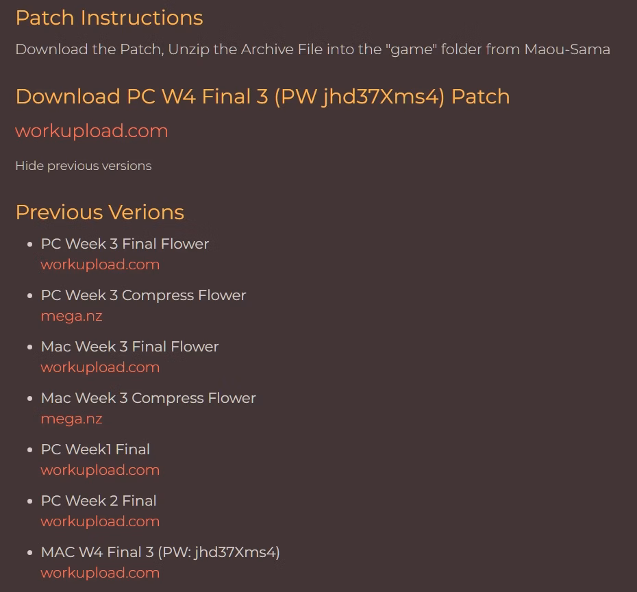
Task: Click the Previous Verions heading
Action: click(x=99, y=212)
